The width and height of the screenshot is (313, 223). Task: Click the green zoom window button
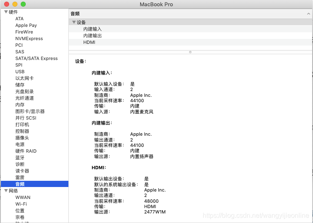coord(23,4)
